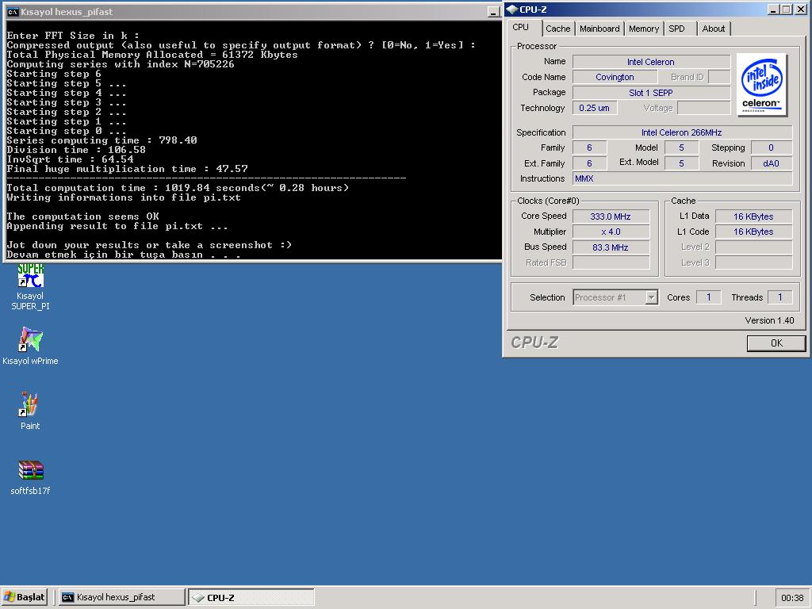Click the Version 1.40 label
The height and width of the screenshot is (609, 812).
point(769,320)
